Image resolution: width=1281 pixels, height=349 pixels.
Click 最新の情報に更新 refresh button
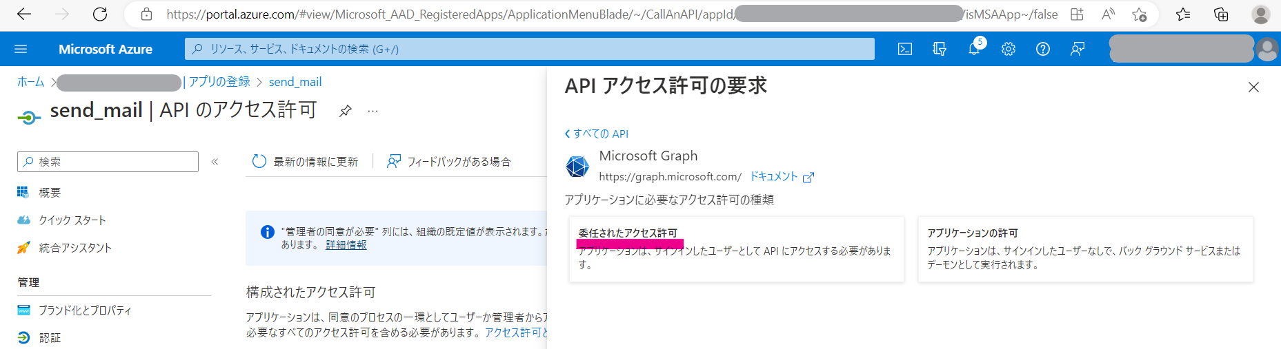click(306, 162)
